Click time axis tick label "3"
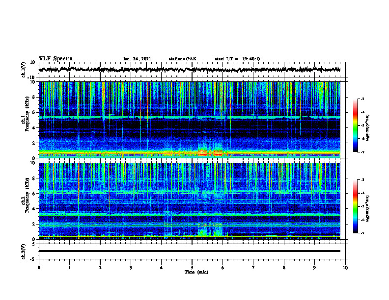Screen dimensions: 389x300 [x=131, y=268]
